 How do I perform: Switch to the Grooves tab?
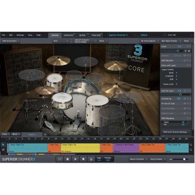coord(68,35)
